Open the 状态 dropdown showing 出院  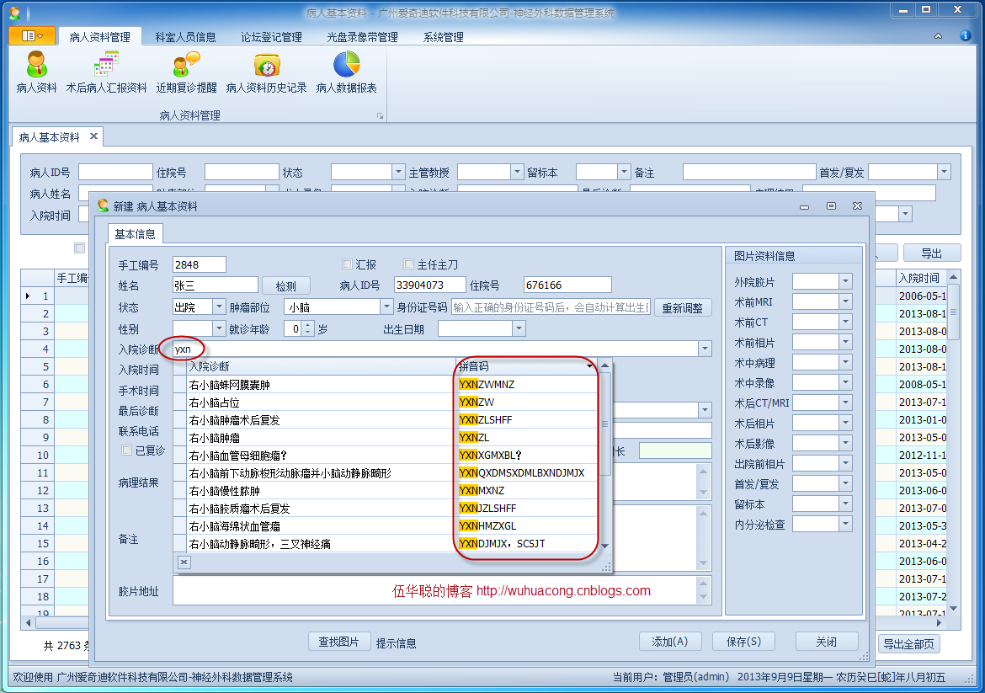(219, 307)
